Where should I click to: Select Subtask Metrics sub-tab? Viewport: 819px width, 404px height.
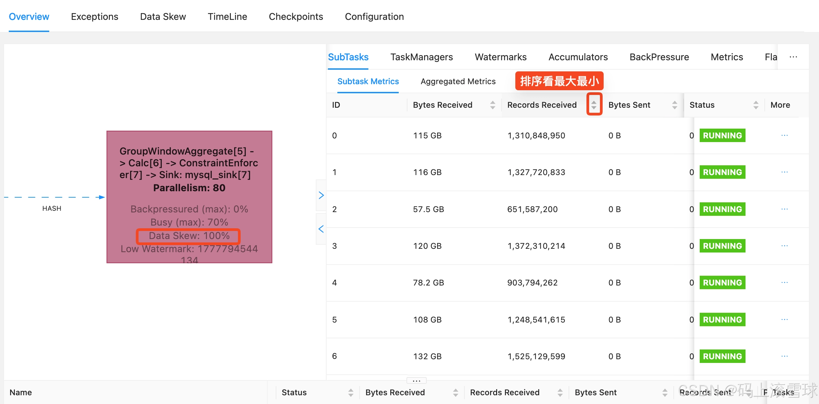point(368,81)
